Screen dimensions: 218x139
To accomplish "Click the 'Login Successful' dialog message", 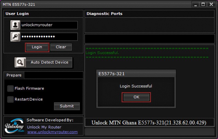I will coord(136,86).
